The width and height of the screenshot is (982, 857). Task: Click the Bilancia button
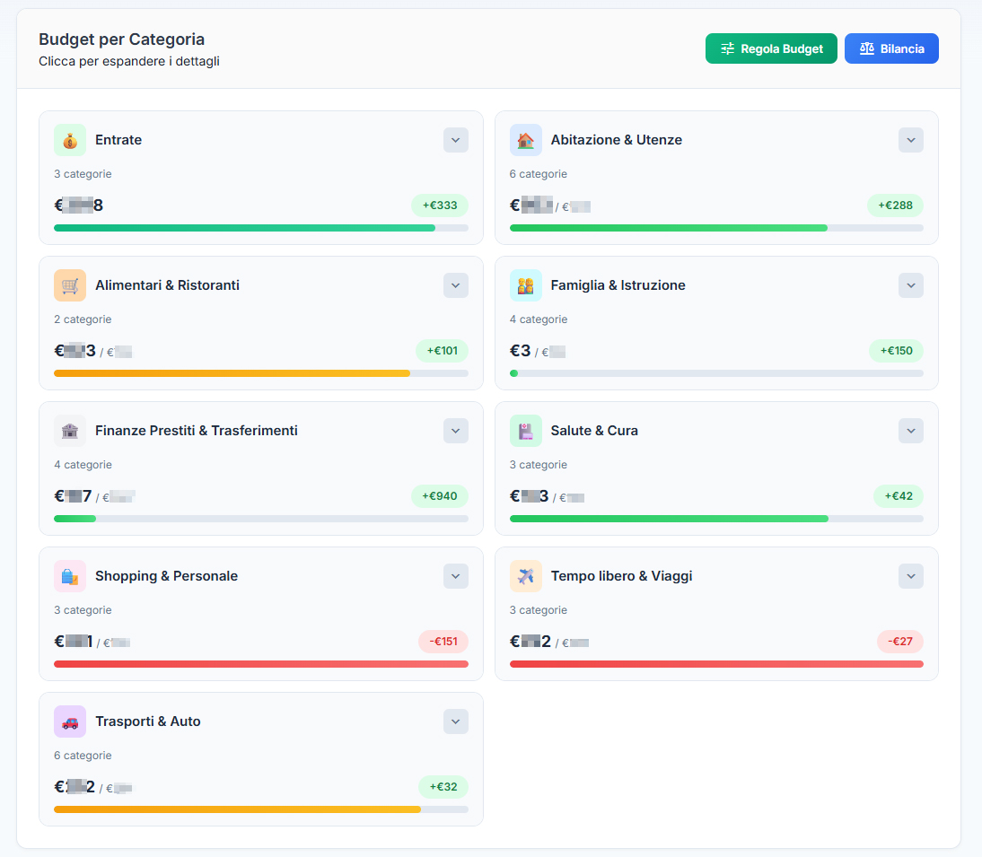(891, 48)
